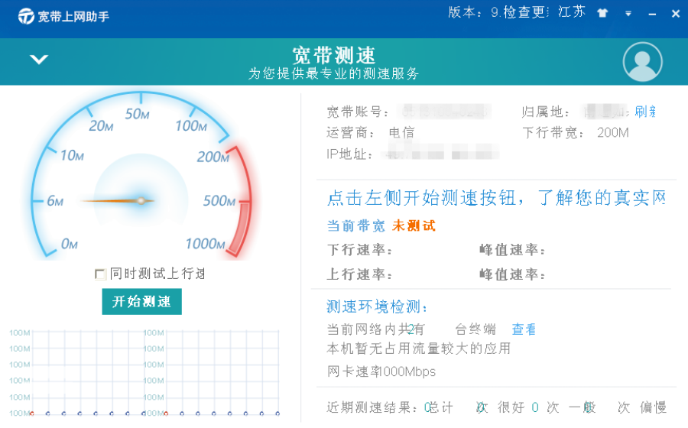Click the 刷新 link beside 归属地
The image size is (688, 428).
(645, 112)
